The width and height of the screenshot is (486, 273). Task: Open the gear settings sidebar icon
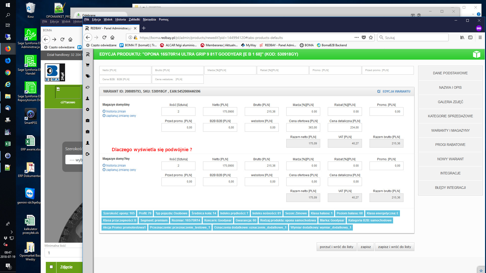pos(88,109)
